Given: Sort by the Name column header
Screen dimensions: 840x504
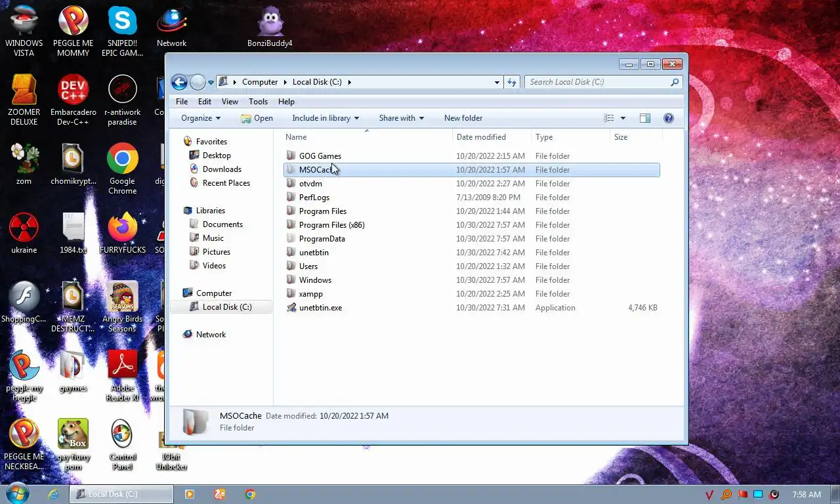Looking at the screenshot, I should [x=367, y=137].
